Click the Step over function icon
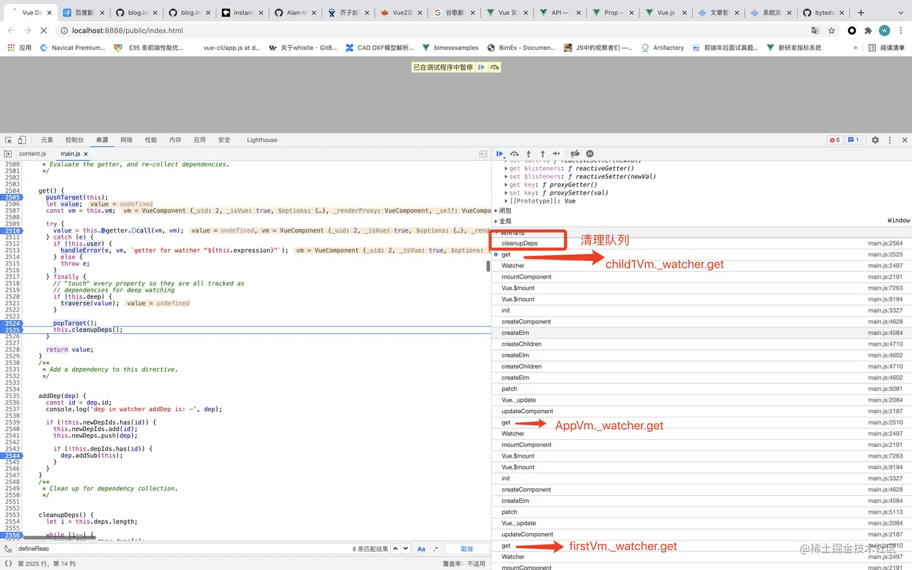 click(514, 154)
